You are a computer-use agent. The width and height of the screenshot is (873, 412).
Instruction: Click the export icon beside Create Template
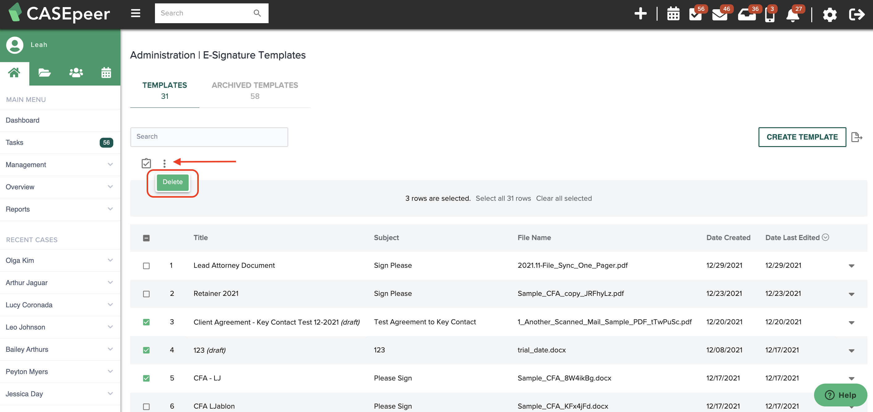click(856, 137)
